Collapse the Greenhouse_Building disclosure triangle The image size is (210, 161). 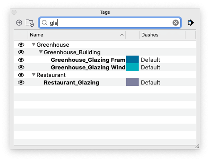pyautogui.click(x=41, y=52)
